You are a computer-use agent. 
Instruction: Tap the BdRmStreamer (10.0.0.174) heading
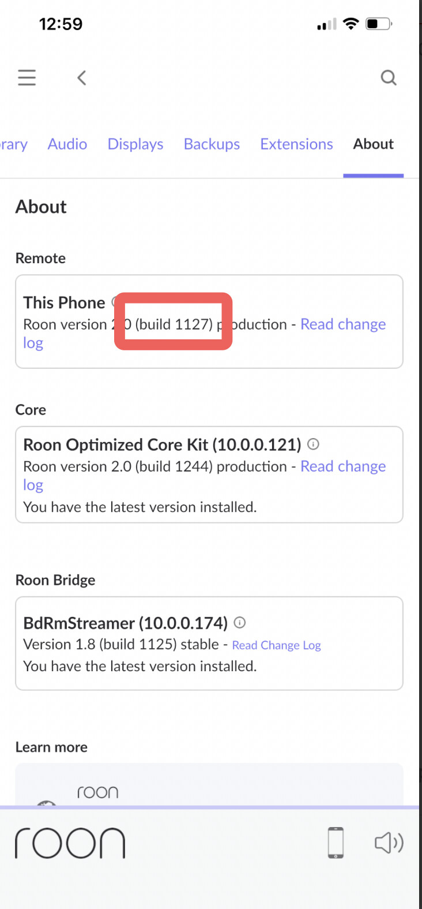[x=125, y=623]
